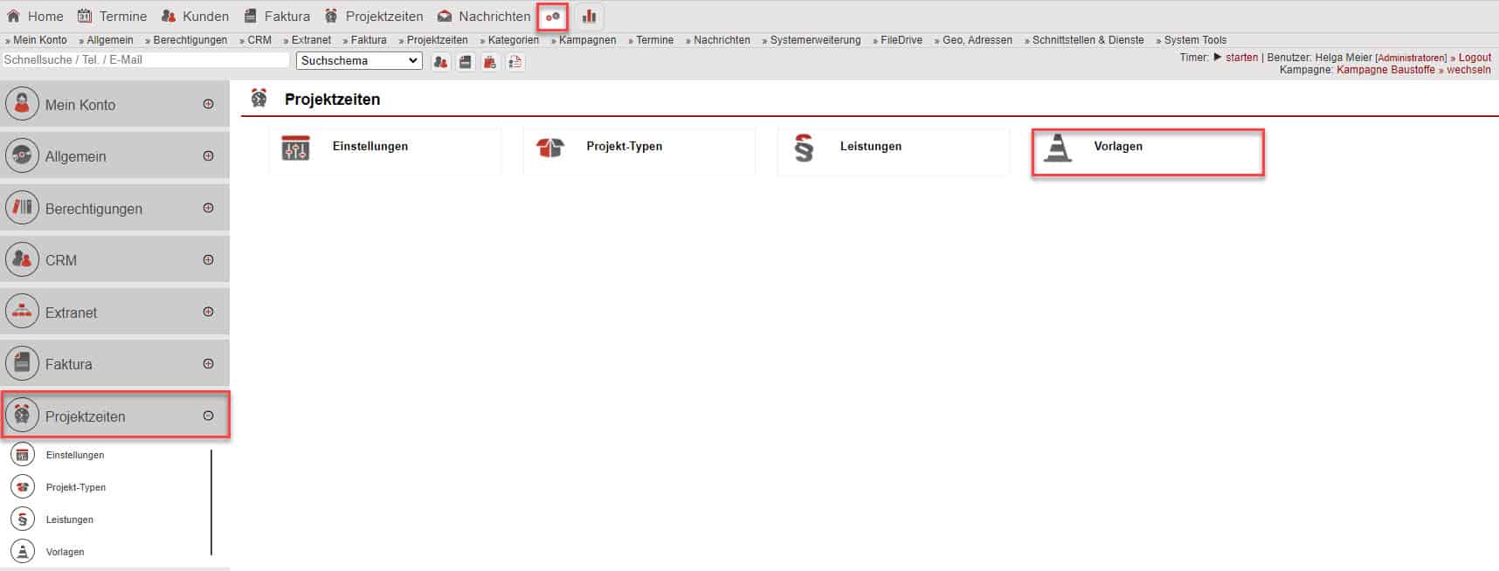
Task: Open the Leistungen paragraph symbol tile
Action: coord(804,149)
